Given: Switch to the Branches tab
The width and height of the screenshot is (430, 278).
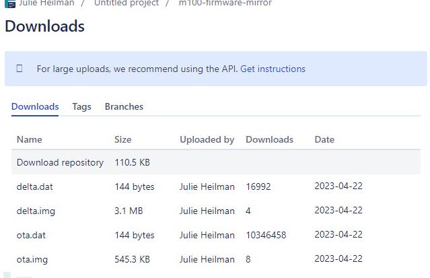Looking at the screenshot, I should point(124,106).
